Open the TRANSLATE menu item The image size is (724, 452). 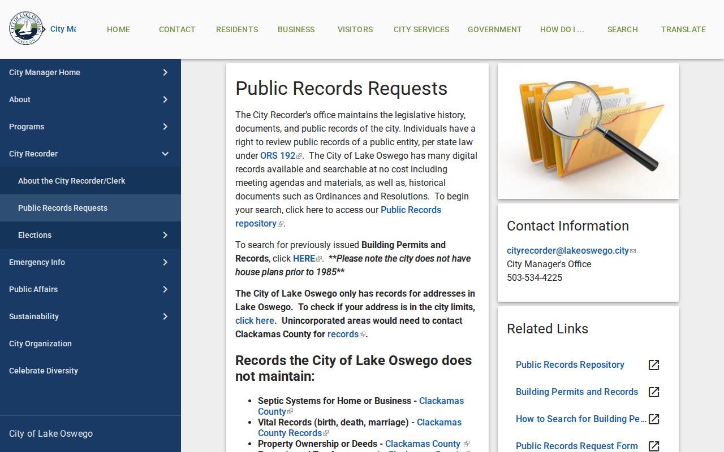point(683,29)
